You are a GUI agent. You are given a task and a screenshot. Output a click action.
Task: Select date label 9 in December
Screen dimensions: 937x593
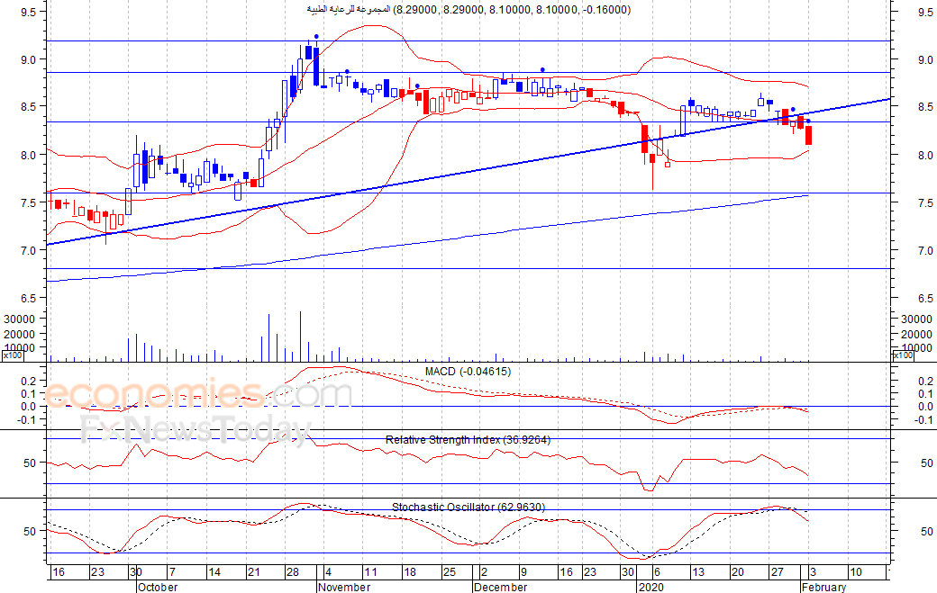coord(523,572)
